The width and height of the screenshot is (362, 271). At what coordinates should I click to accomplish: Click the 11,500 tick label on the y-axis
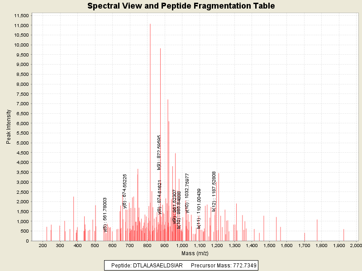point(22,15)
